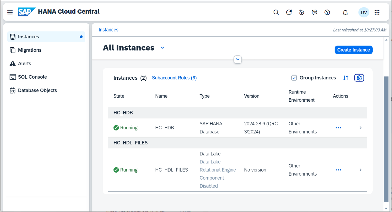Click the State column header

(x=119, y=96)
